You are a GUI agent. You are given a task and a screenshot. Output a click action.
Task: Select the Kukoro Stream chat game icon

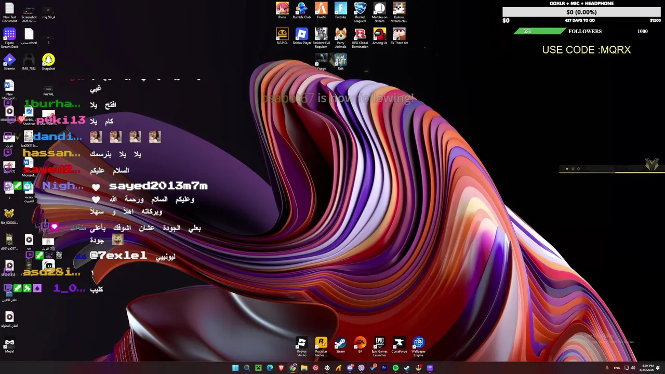click(399, 12)
